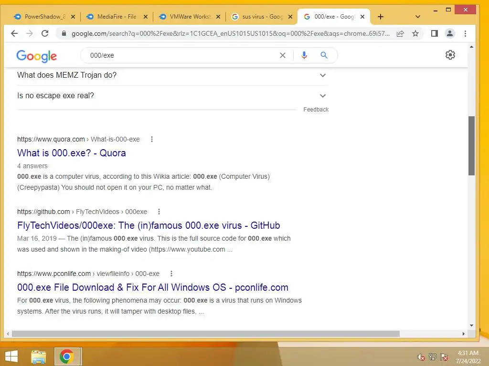Open the tab search dropdown arrow
Image resolution: width=489 pixels, height=366 pixels.
[418, 17]
